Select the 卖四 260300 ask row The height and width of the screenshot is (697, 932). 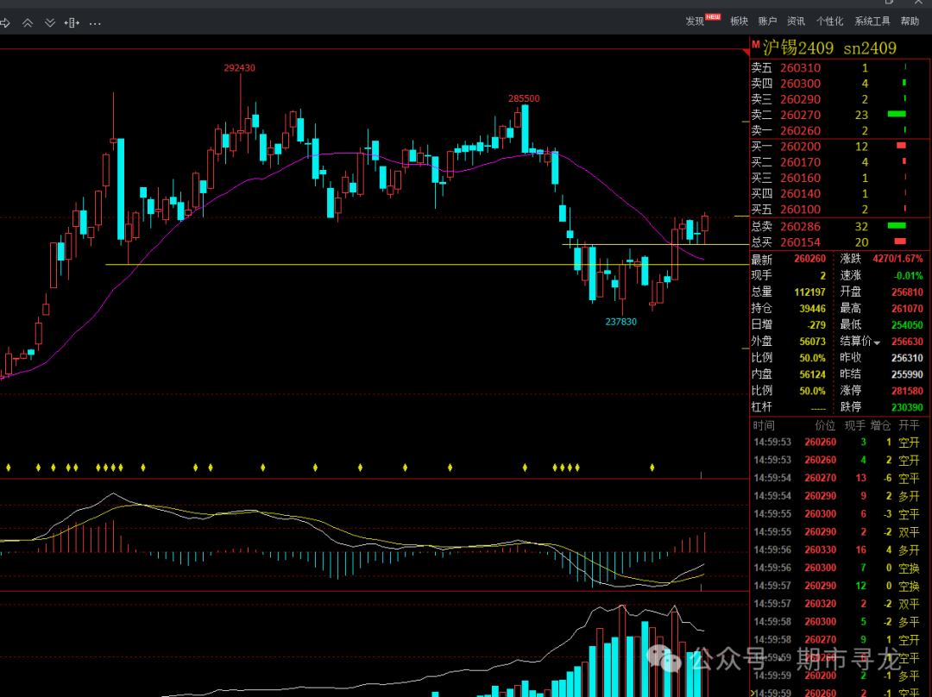coord(840,84)
